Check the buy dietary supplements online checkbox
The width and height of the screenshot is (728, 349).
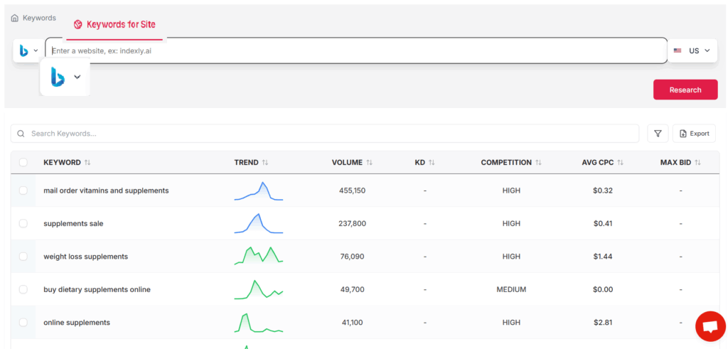click(x=23, y=289)
